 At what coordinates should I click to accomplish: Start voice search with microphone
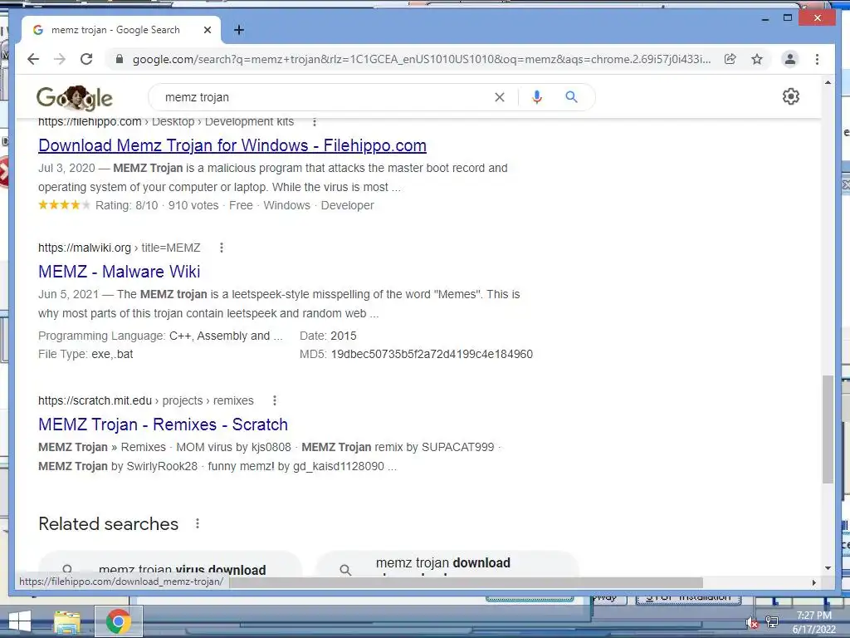click(x=537, y=97)
